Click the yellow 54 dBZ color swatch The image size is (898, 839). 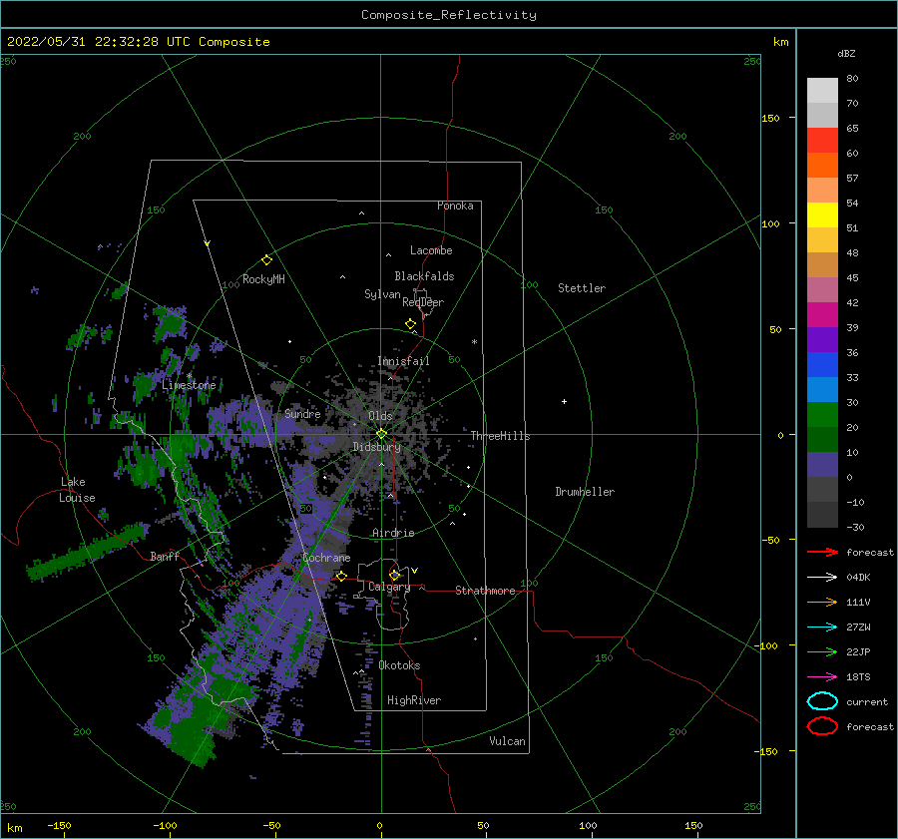(x=822, y=214)
